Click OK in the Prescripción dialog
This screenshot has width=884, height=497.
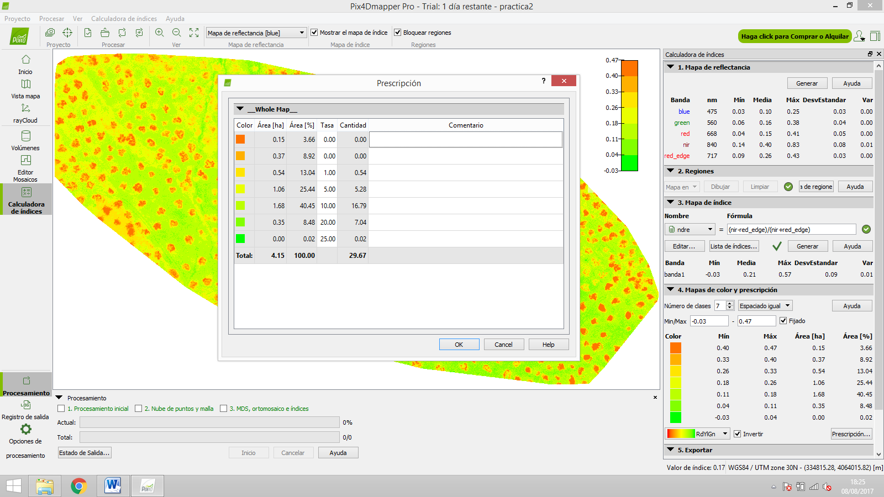(459, 344)
